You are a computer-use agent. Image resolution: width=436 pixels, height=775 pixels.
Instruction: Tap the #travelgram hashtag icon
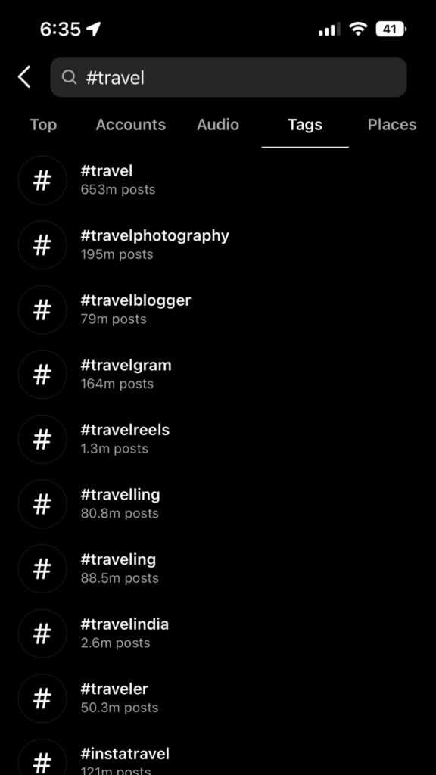(x=42, y=375)
